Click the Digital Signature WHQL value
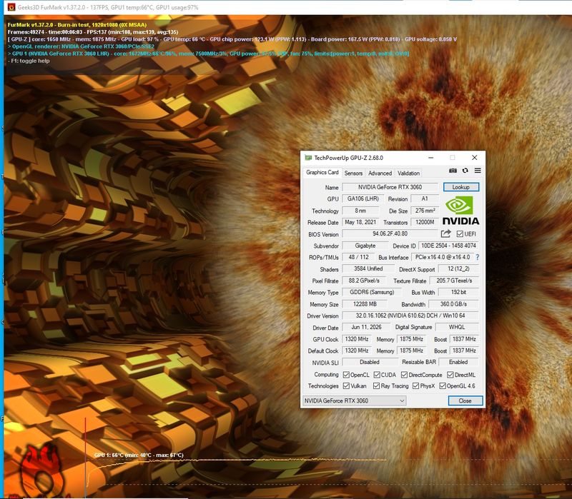 point(457,327)
